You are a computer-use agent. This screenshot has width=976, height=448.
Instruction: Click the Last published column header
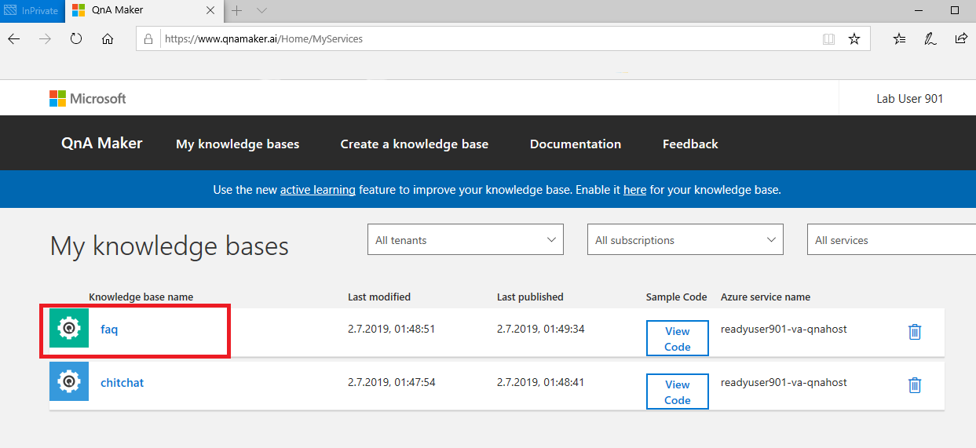click(530, 297)
